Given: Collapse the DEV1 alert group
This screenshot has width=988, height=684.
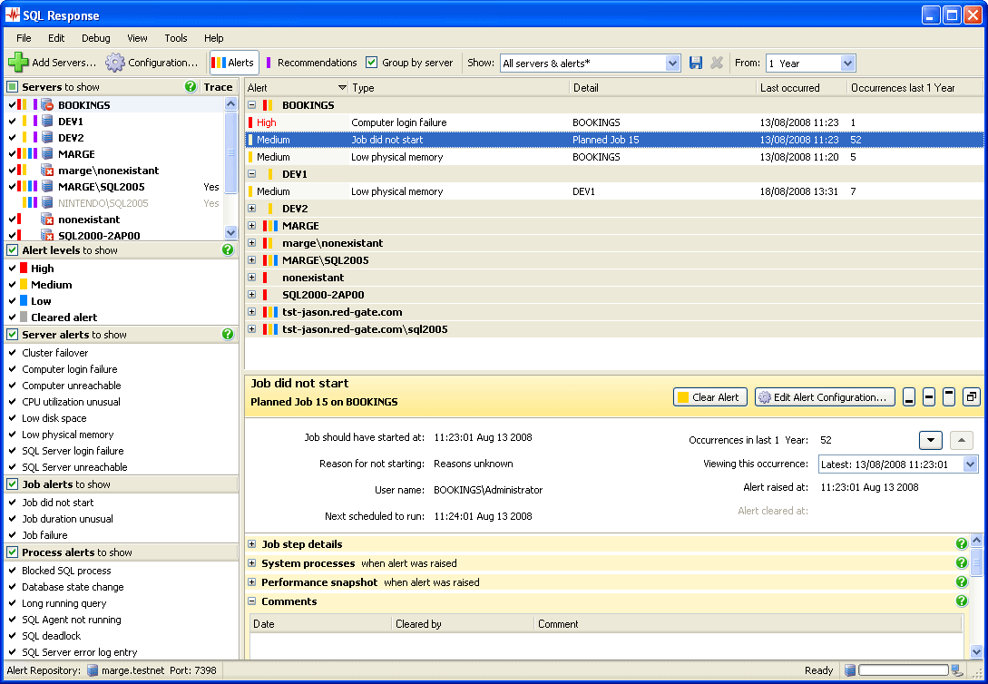Looking at the screenshot, I should tap(252, 174).
